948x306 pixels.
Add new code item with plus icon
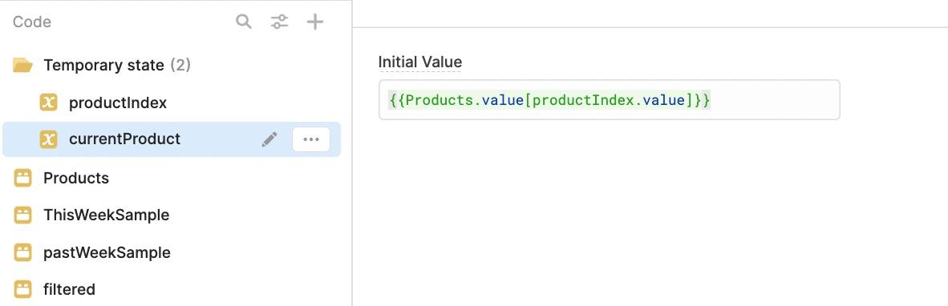315,22
